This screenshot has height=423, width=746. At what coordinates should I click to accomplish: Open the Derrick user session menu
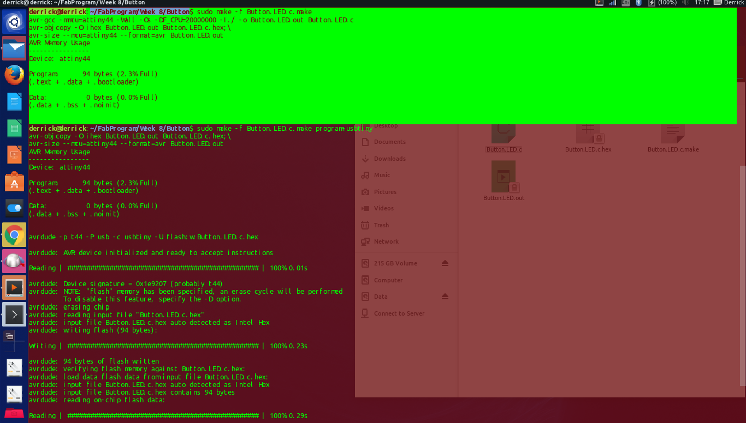[x=729, y=3]
